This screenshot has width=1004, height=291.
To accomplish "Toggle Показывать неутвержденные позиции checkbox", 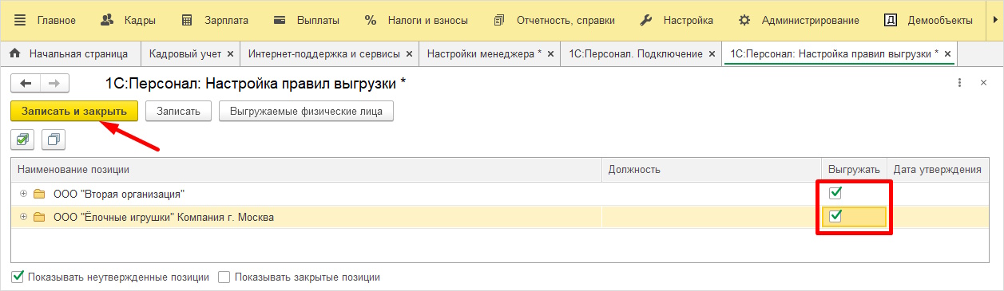I will (x=18, y=277).
